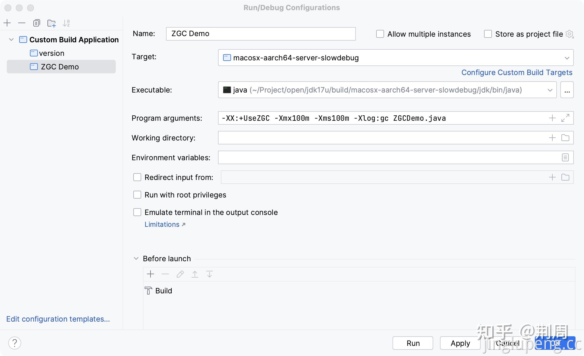The height and width of the screenshot is (356, 584).
Task: Open the environment variables editor
Action: pyautogui.click(x=565, y=157)
